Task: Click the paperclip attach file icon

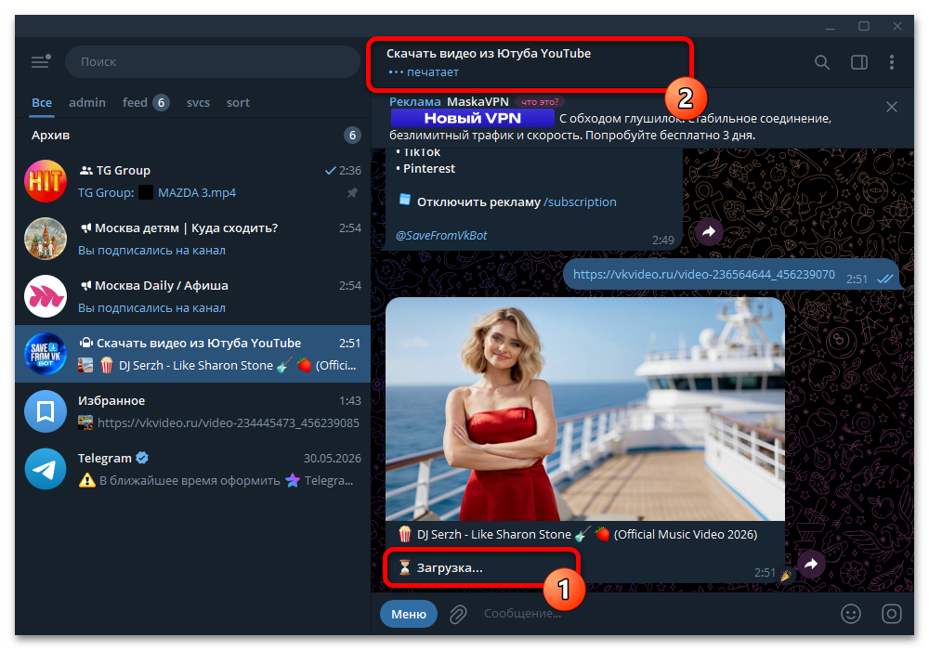Action: pos(458,614)
